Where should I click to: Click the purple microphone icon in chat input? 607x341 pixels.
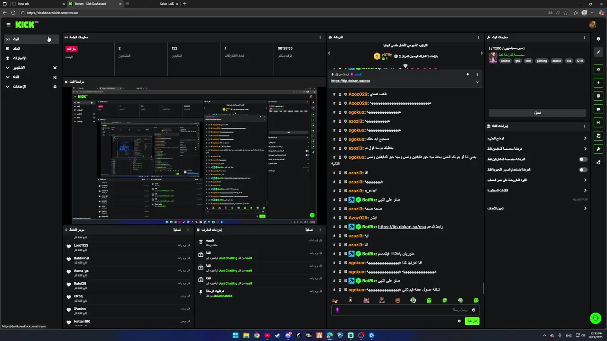click(337, 310)
